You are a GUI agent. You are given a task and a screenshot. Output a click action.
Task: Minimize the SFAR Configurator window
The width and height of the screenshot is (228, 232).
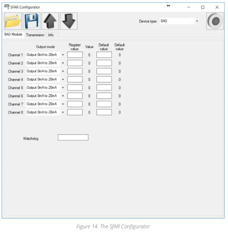(188, 7)
